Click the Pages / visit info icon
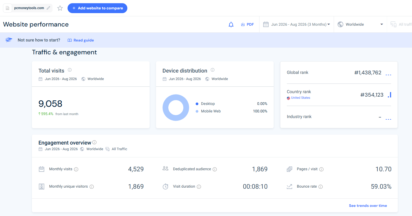Viewport: 412px width, 216px height. pos(321,169)
